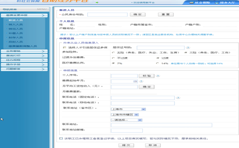Click the 取消 button
Viewport: 239px width, 148px height.
point(153,145)
